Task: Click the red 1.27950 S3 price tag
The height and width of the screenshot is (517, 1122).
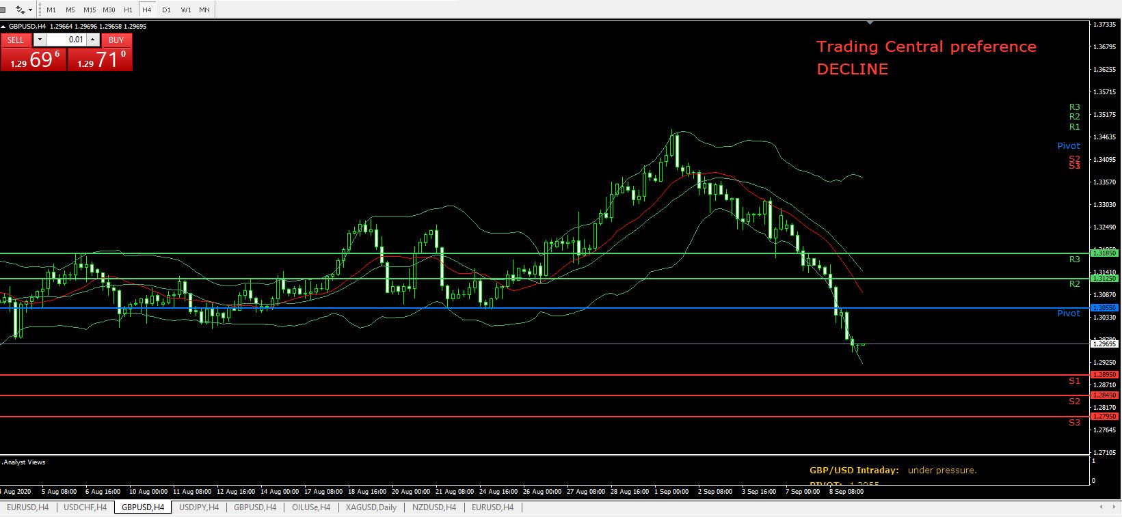Action: point(1105,417)
